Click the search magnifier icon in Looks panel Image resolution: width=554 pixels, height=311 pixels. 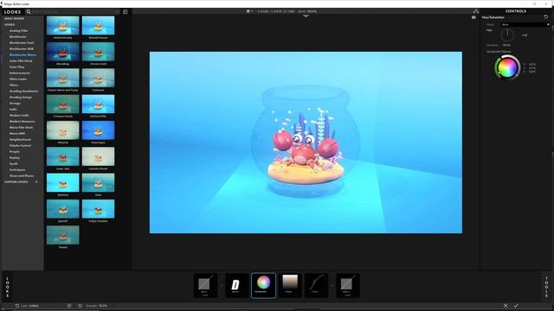(x=29, y=11)
